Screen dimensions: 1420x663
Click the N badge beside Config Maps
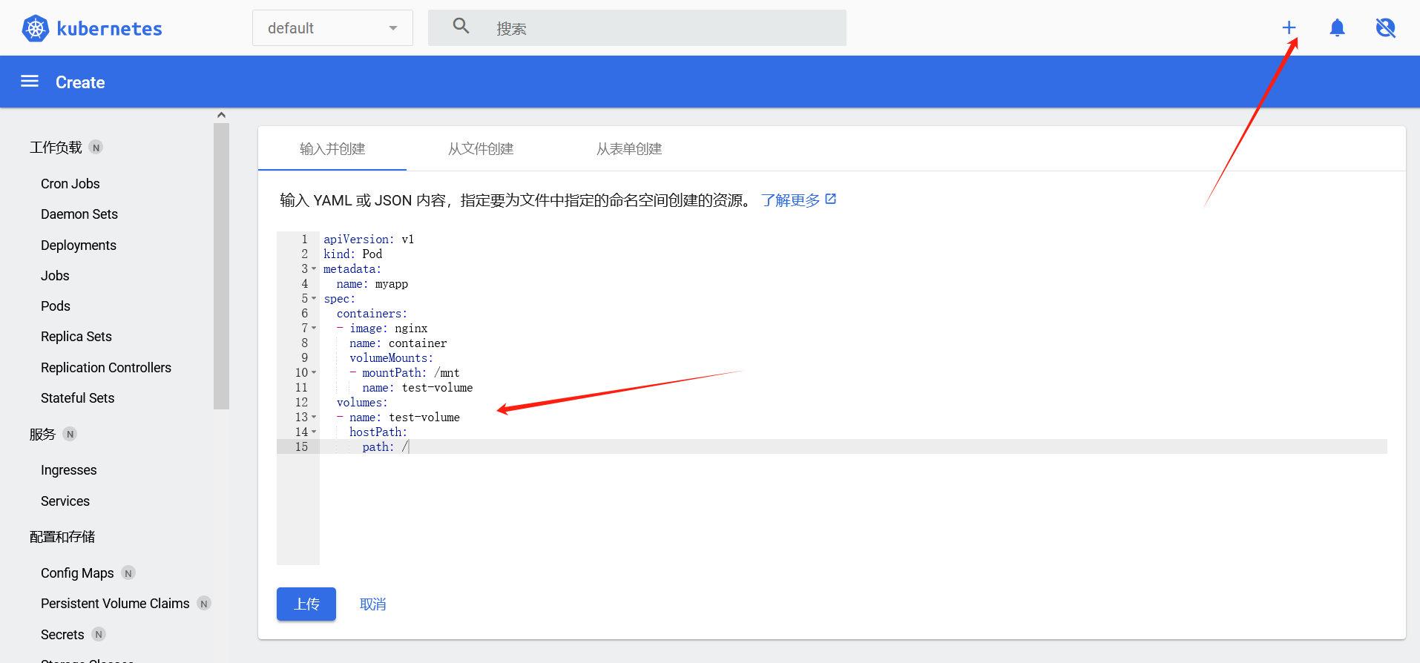(128, 573)
